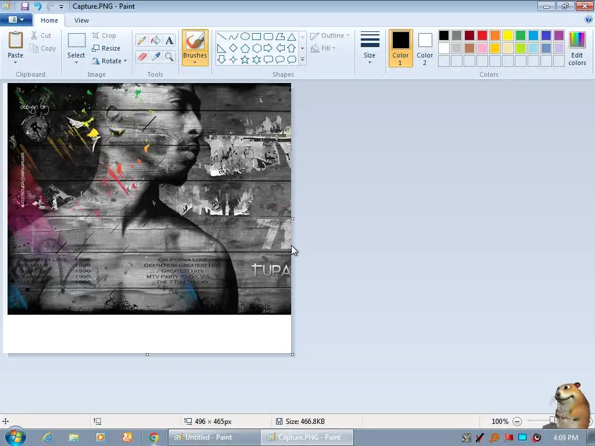
Task: Open the Paint application menu button
Action: pyautogui.click(x=16, y=20)
